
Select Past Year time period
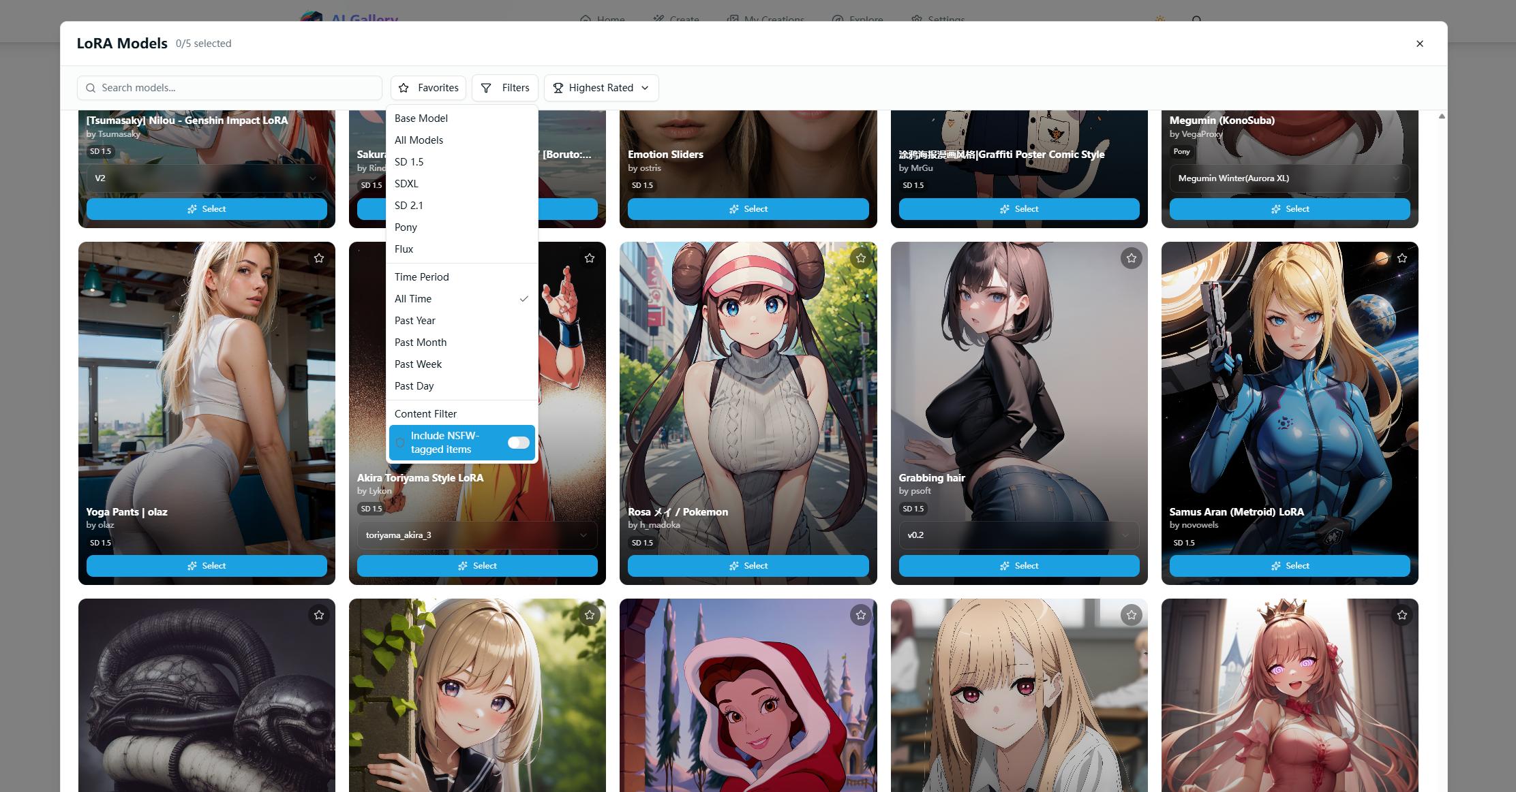tap(461, 321)
